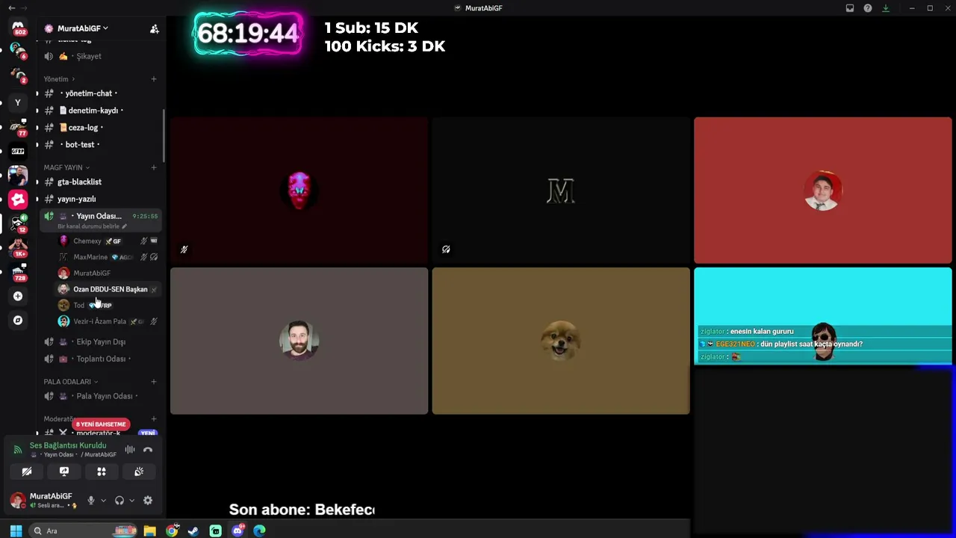
Task: Click the 8 YENİ BAHSETME button
Action: (101, 424)
